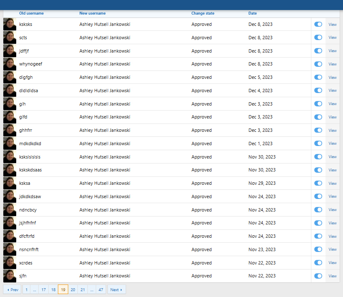Click new username in the gih row

point(105,104)
